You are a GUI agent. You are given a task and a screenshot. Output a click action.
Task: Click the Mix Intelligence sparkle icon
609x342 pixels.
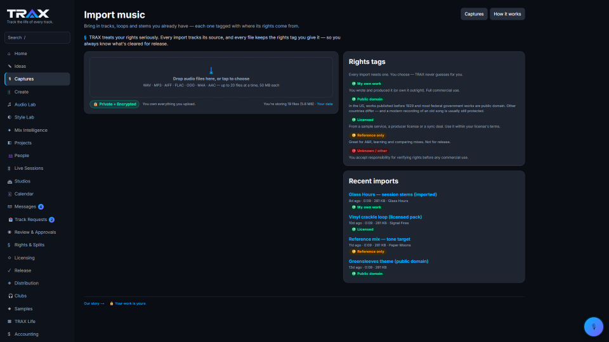(10, 130)
